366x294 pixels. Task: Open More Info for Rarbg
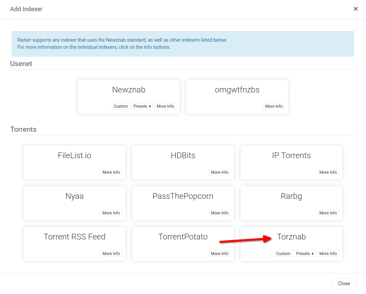tap(328, 213)
